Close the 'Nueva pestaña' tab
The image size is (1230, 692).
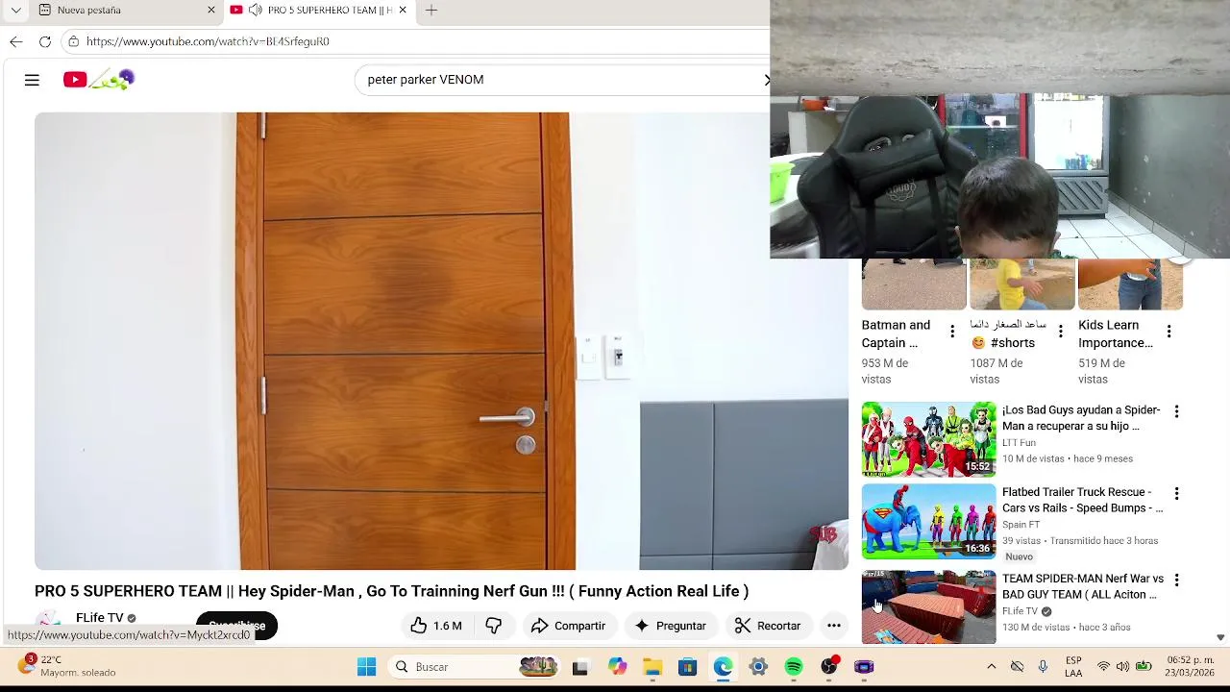pos(211,10)
